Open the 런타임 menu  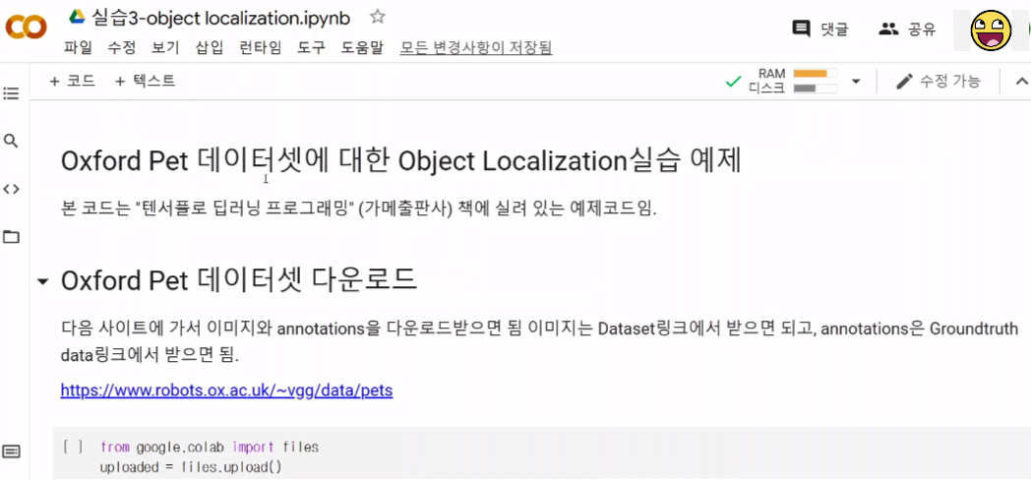pyautogui.click(x=260, y=47)
